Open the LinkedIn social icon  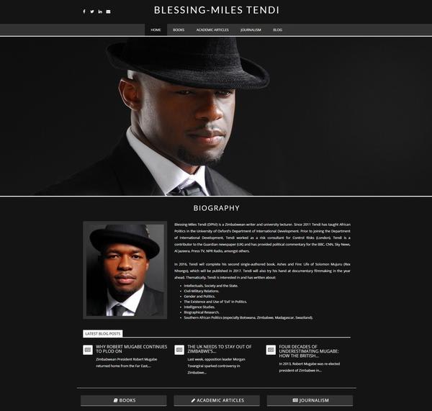click(x=100, y=12)
